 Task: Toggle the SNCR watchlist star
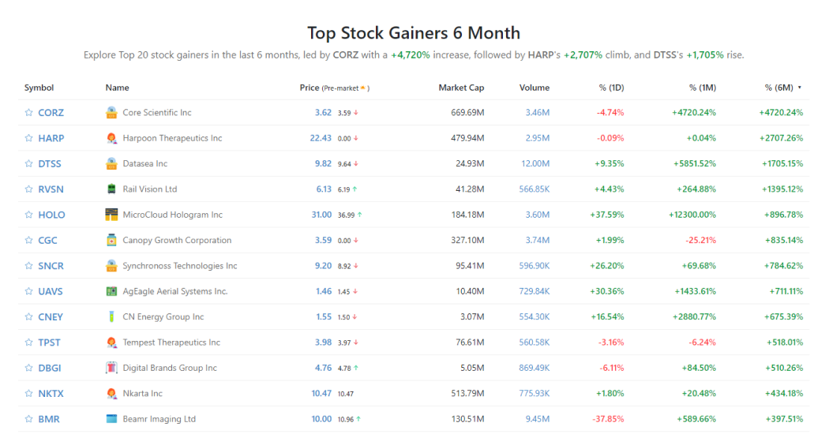tap(28, 265)
